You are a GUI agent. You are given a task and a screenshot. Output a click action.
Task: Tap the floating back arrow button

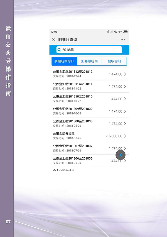(x=121, y=155)
